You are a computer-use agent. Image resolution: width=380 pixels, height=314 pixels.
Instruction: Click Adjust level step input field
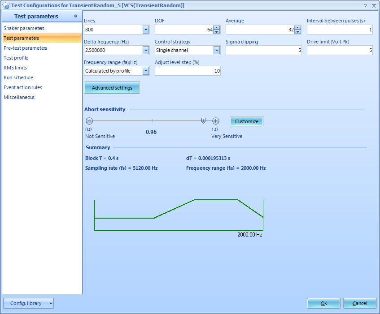[188, 71]
